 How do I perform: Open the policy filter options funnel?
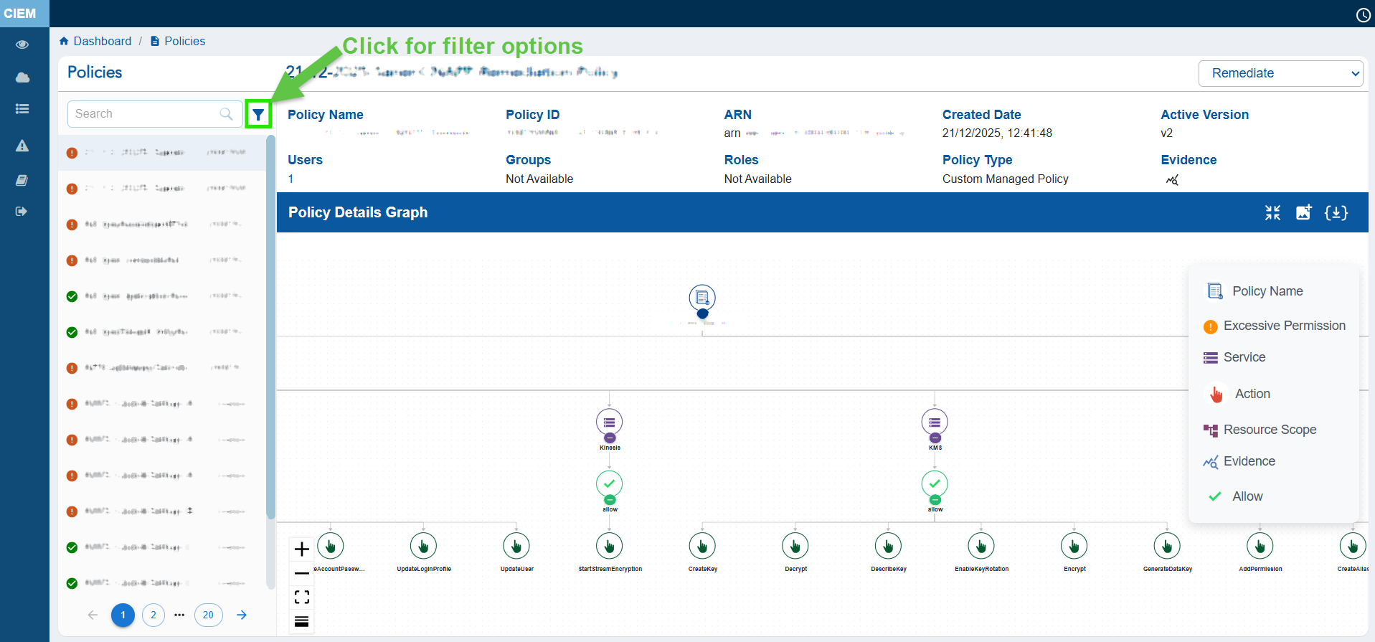[258, 114]
